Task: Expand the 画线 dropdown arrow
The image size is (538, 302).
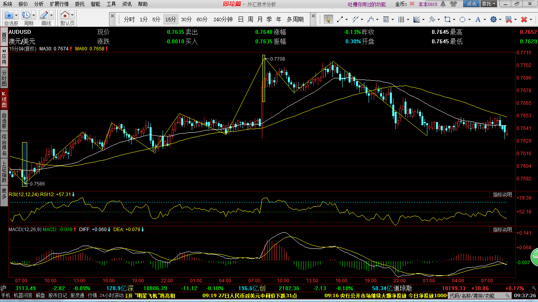Action: (52, 15)
